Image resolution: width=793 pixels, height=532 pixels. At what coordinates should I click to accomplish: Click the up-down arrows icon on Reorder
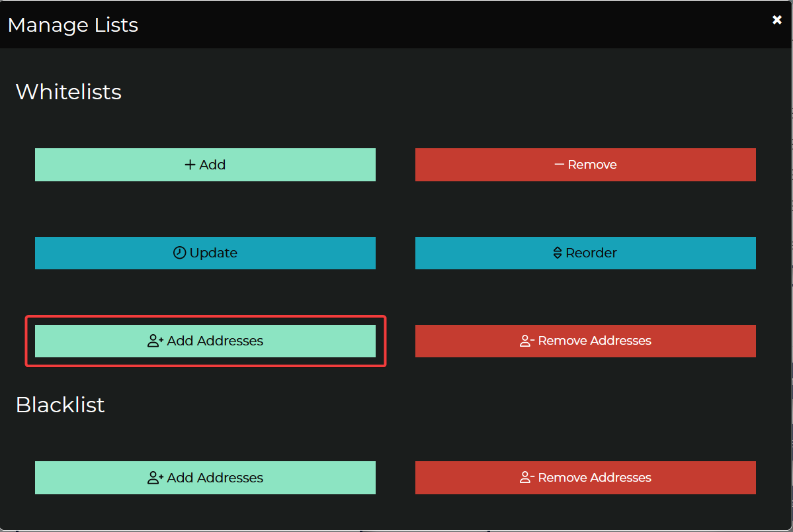(x=557, y=253)
